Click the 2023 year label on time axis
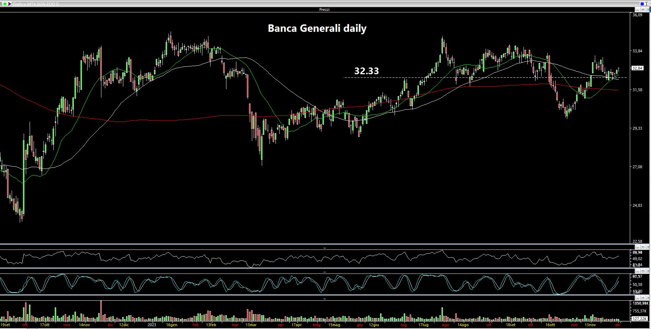Image resolution: width=651 pixels, height=329 pixels. tap(152, 325)
